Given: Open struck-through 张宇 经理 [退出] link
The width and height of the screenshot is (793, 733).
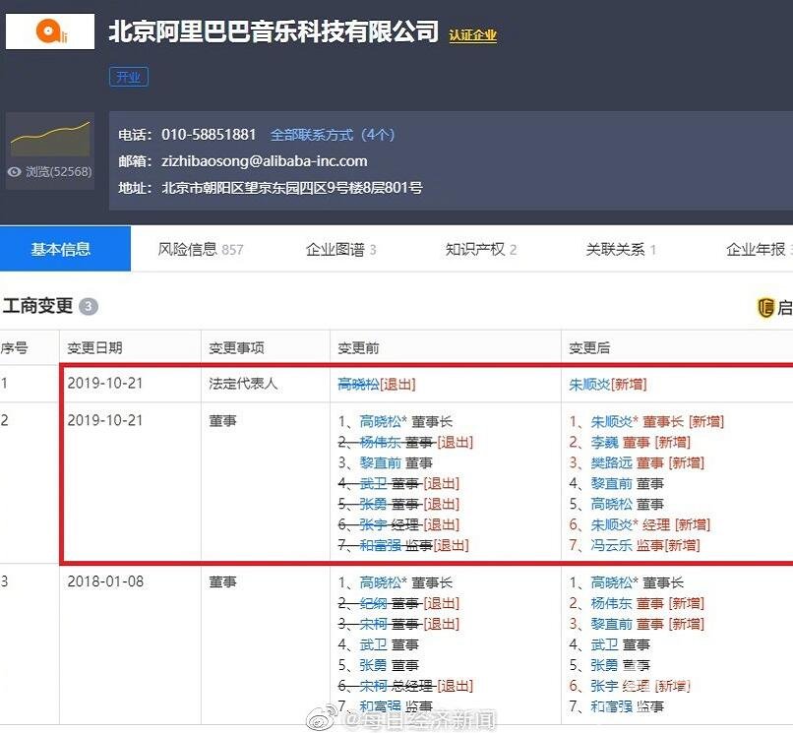Looking at the screenshot, I should 398,524.
